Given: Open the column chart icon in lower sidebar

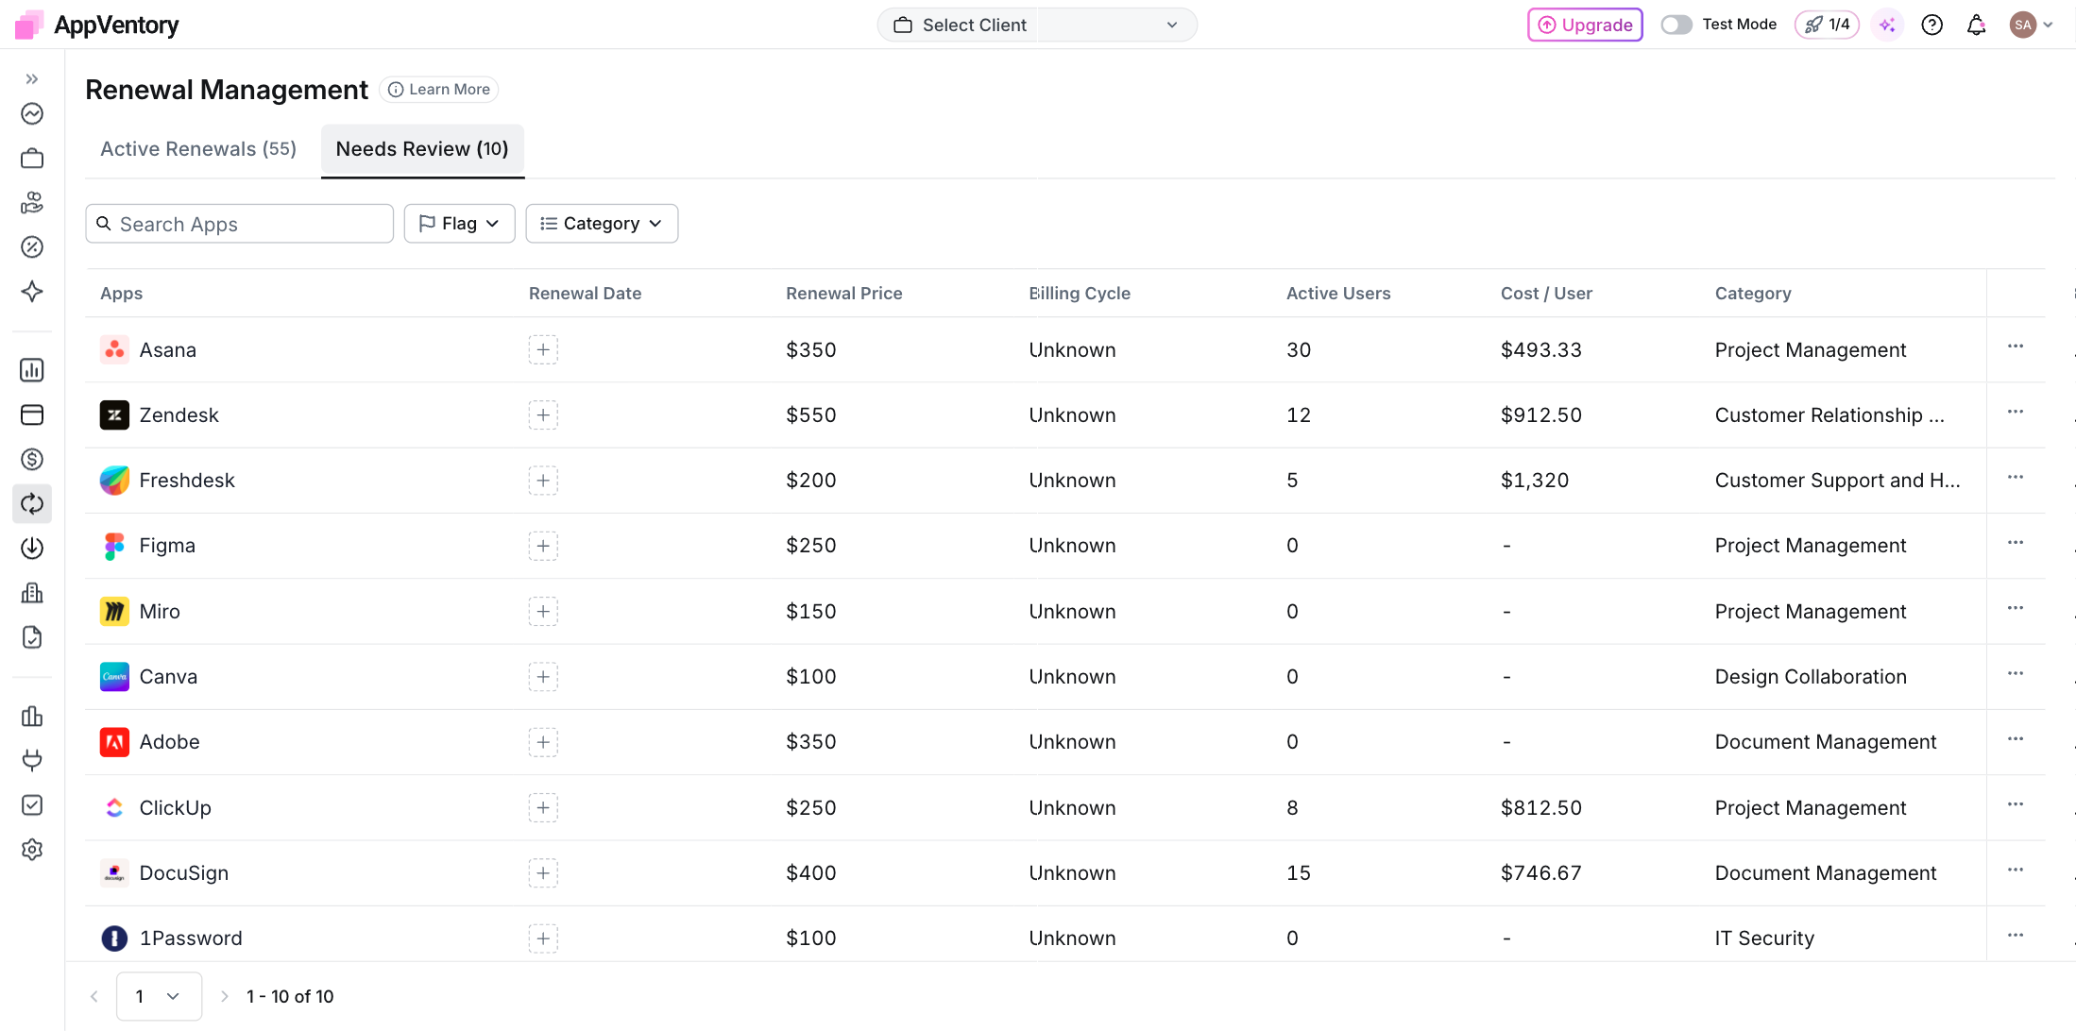Looking at the screenshot, I should (x=32, y=717).
